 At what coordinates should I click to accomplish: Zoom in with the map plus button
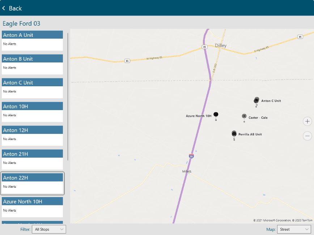307,121
